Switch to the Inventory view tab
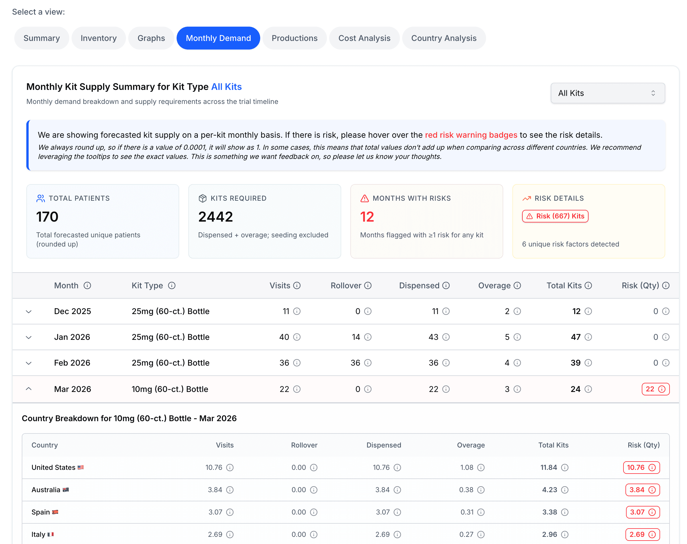 pyautogui.click(x=98, y=38)
